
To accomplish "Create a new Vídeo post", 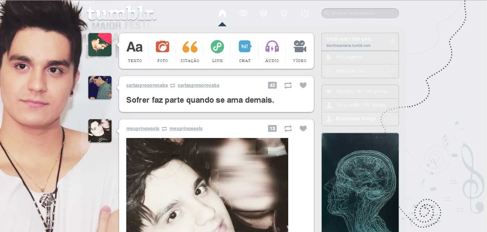I will (300, 51).
